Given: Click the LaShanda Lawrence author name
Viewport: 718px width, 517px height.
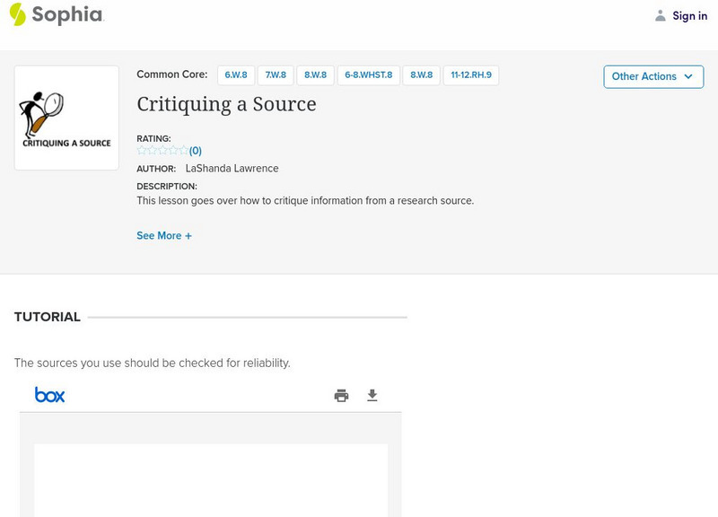Looking at the screenshot, I should [232, 169].
